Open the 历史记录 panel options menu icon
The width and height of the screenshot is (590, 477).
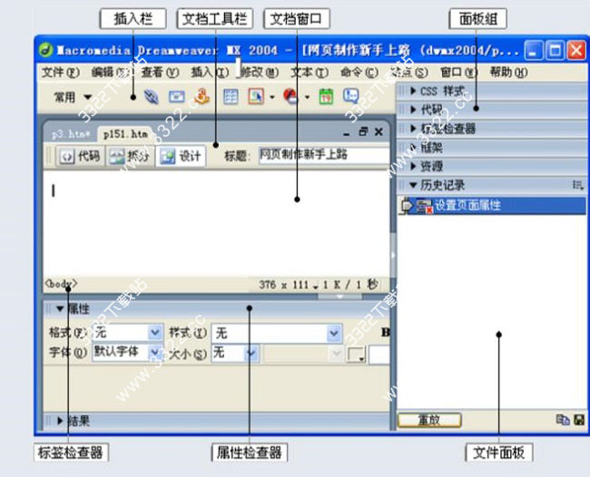[578, 185]
